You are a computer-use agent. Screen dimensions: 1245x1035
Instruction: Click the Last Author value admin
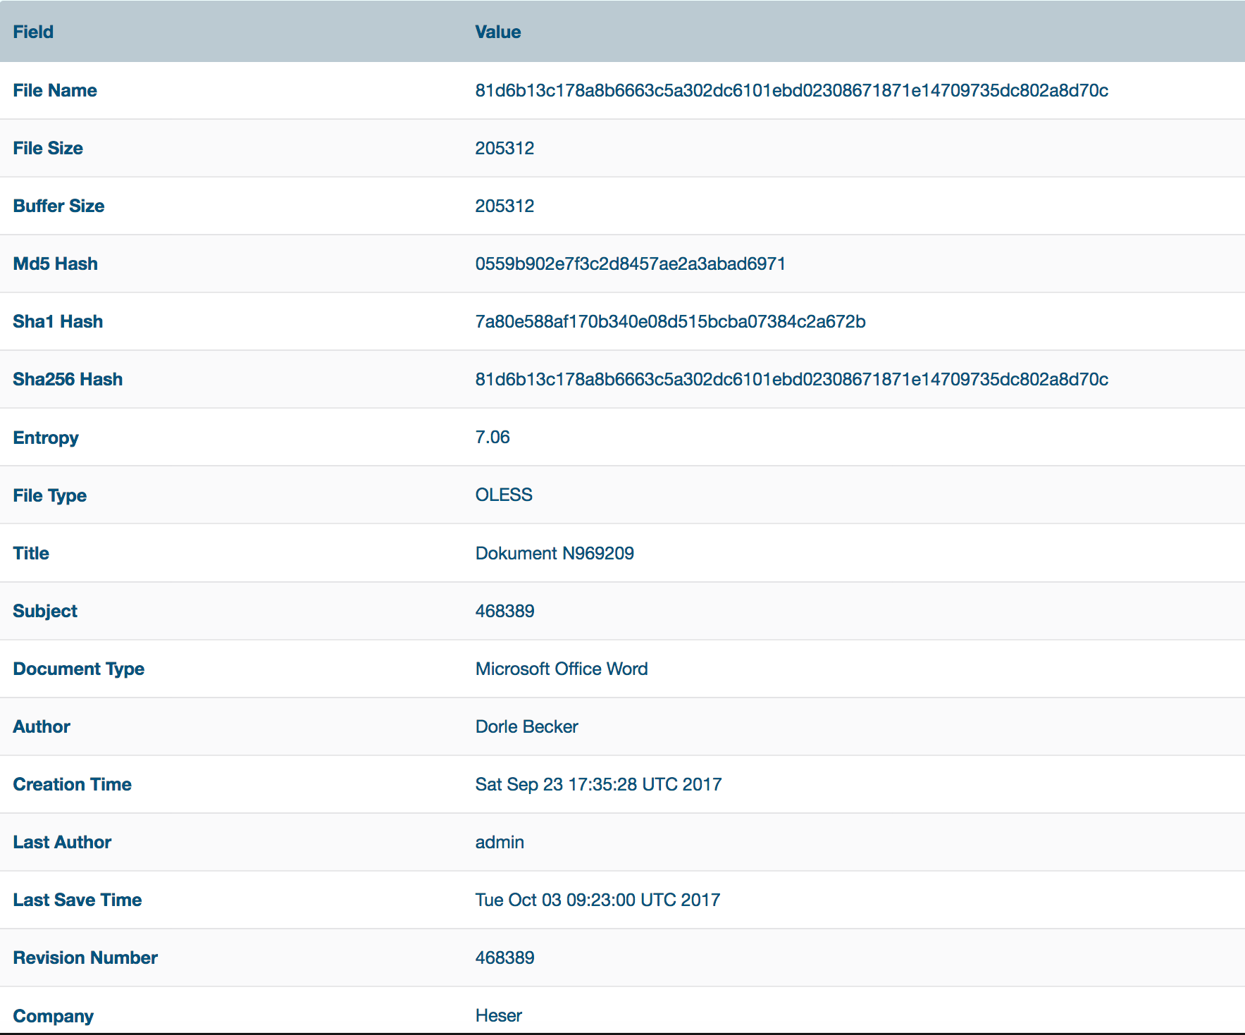500,843
